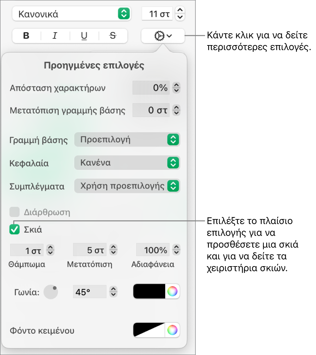Click the Απόσταση χαρακτήρων 0% field
Viewport: 316px width, 355px height.
[151, 87]
